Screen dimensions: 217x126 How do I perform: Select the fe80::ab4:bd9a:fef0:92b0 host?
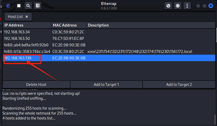click(109, 45)
